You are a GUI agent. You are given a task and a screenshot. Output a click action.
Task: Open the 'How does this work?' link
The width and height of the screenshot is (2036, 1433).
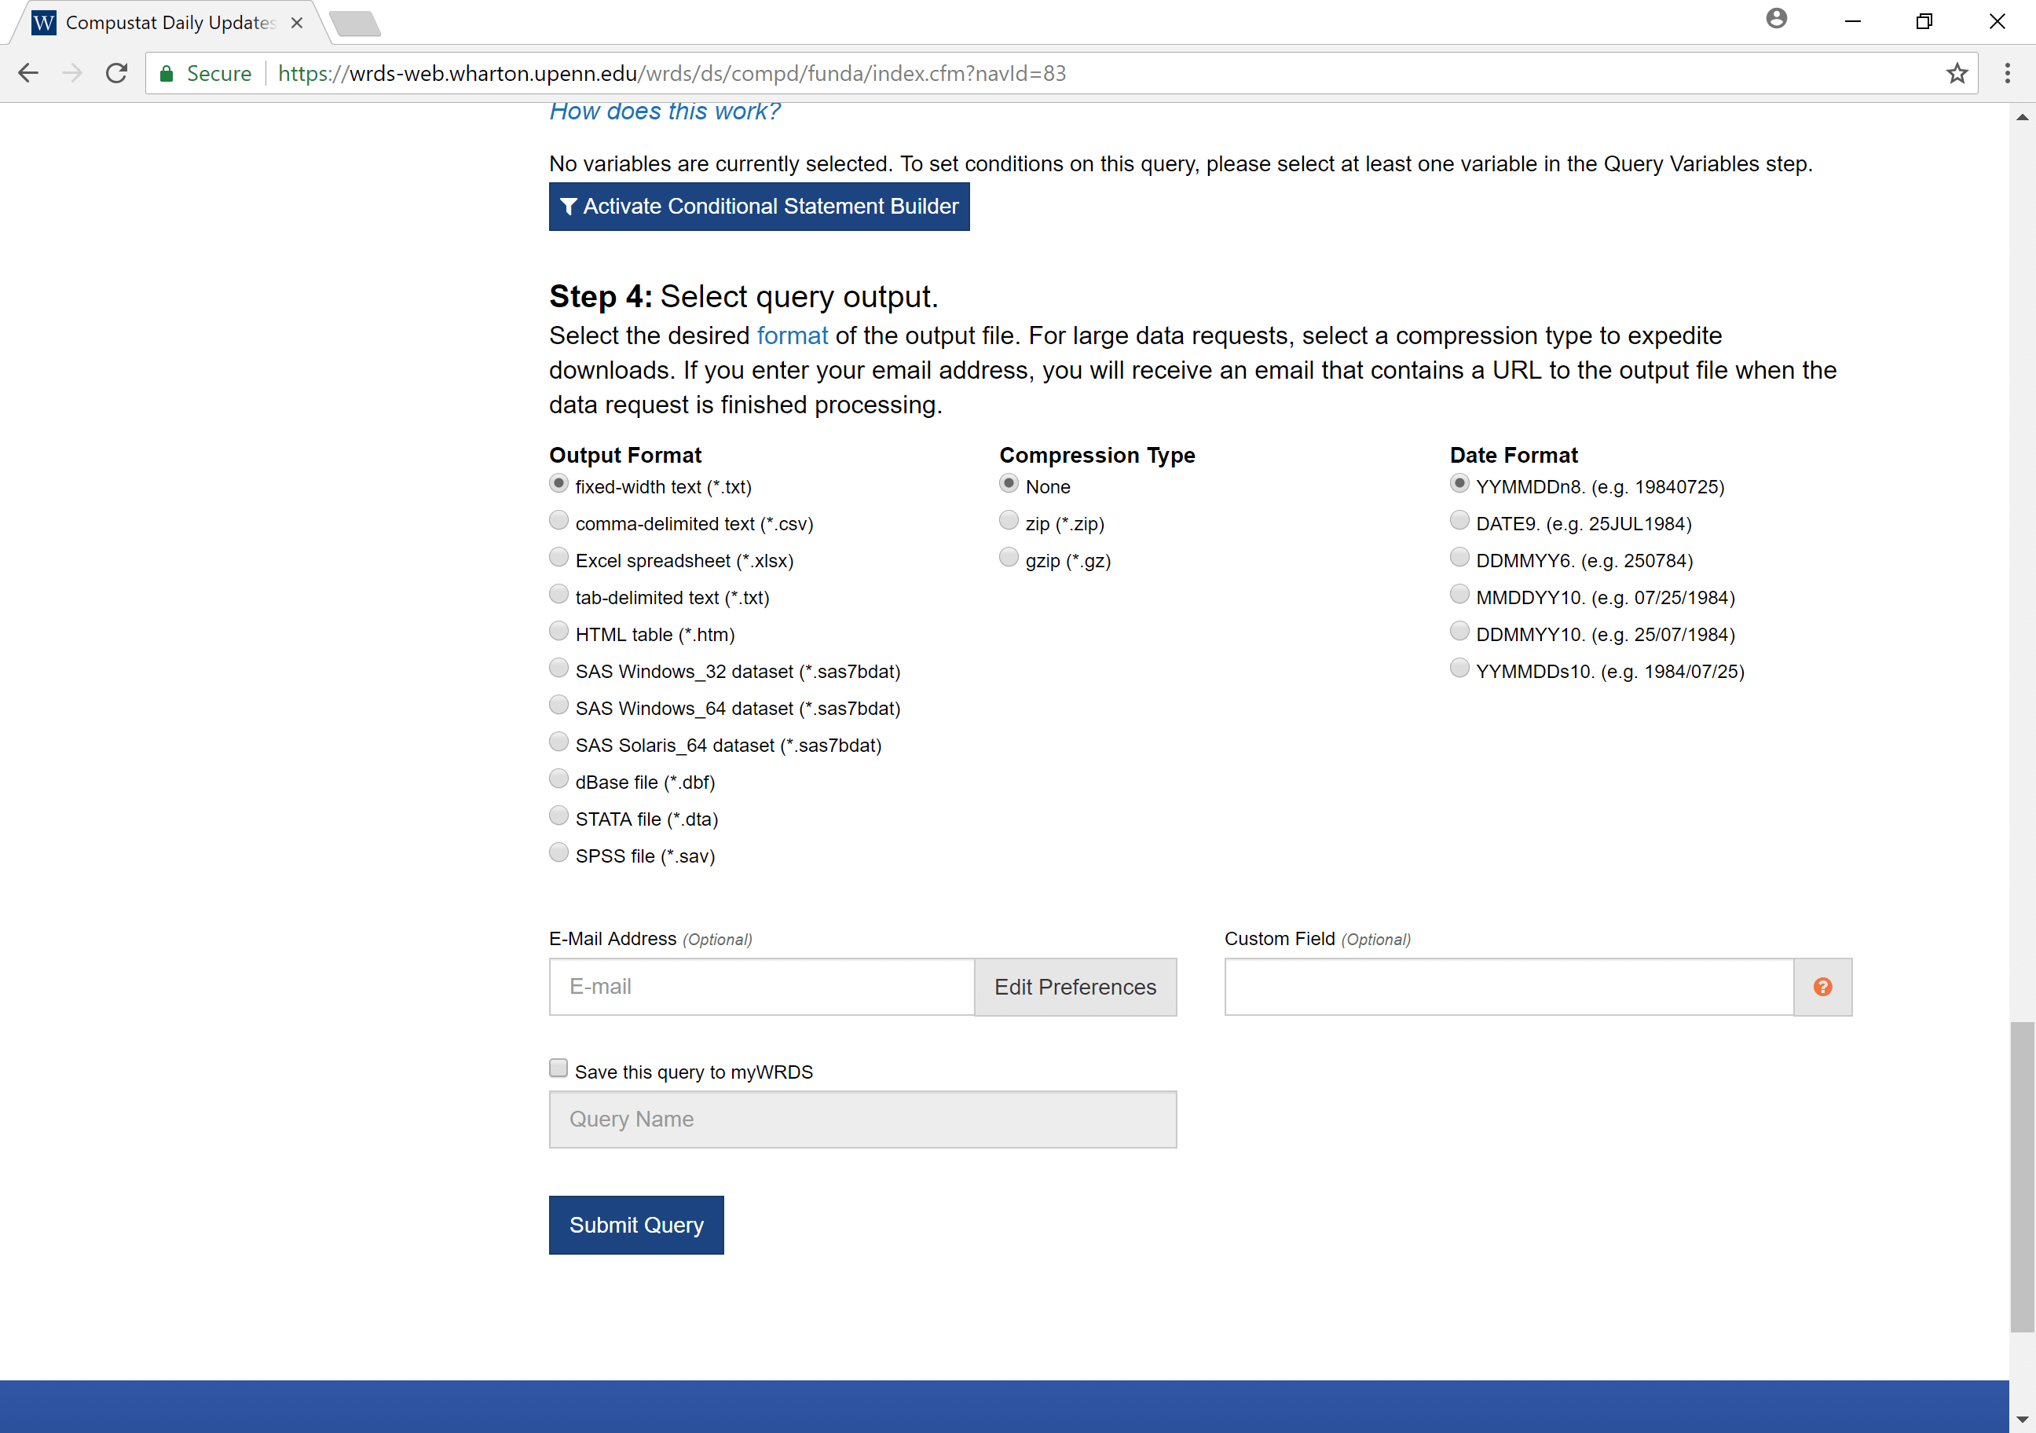coord(665,112)
